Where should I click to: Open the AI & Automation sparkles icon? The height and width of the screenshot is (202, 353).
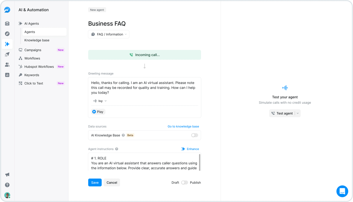click(x=7, y=44)
